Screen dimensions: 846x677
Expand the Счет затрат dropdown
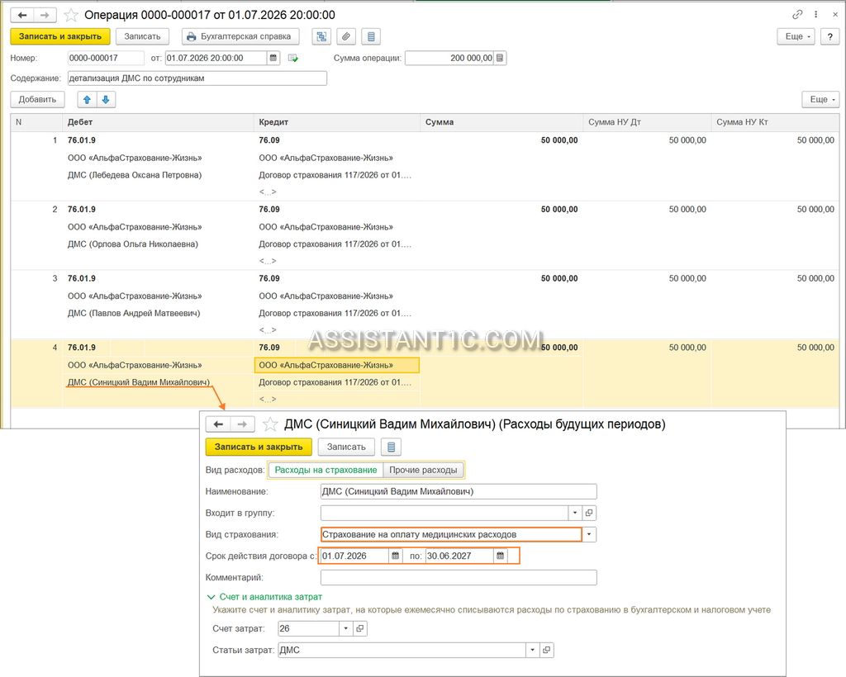(x=346, y=628)
